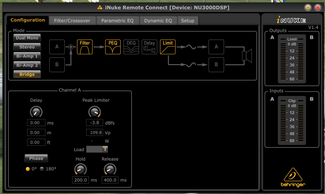This screenshot has width=325, height=194.
Task: Select Stereo mode
Action: click(27, 47)
